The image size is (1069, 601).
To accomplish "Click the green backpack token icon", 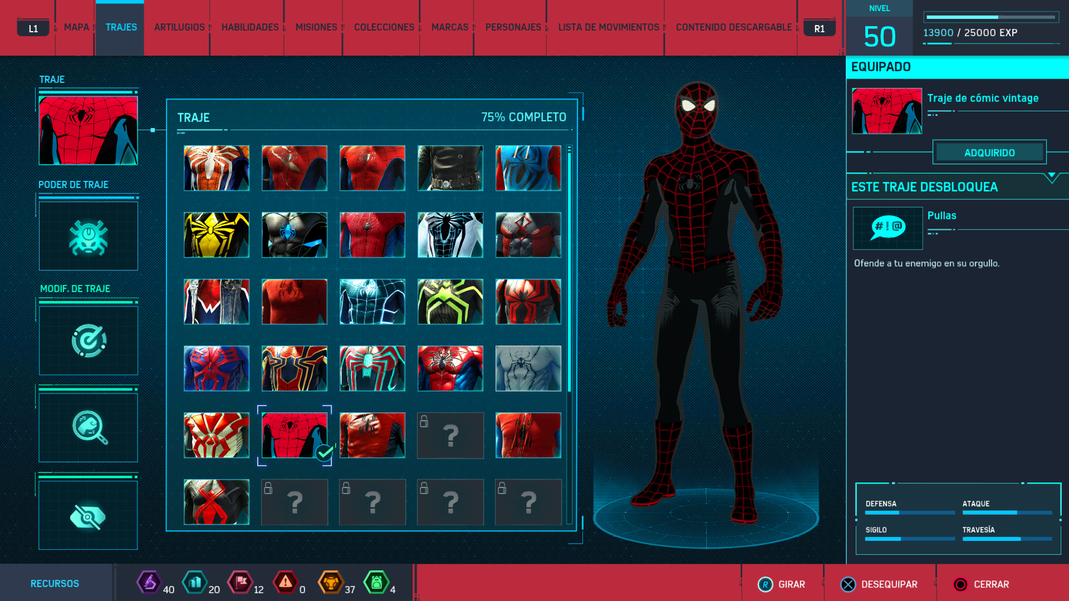I will (376, 583).
